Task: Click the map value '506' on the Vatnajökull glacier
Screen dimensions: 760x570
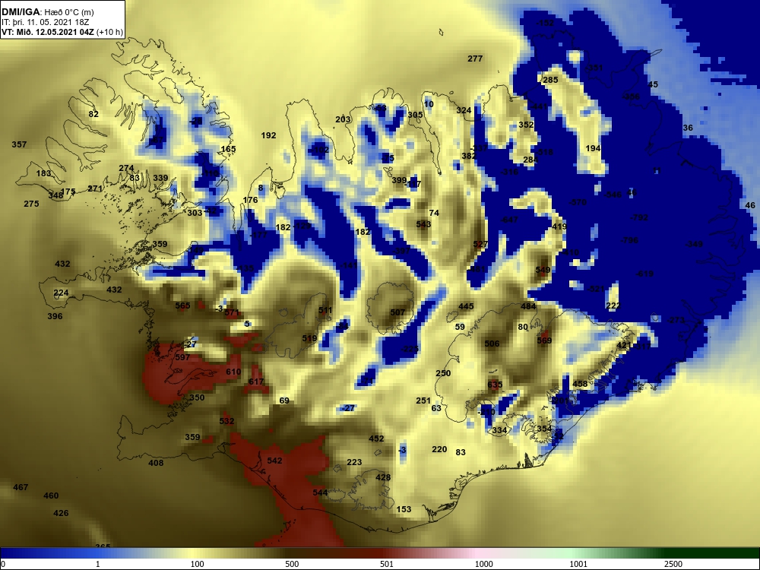Action: pyautogui.click(x=492, y=344)
